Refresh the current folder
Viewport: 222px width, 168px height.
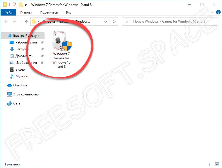pos(114,21)
